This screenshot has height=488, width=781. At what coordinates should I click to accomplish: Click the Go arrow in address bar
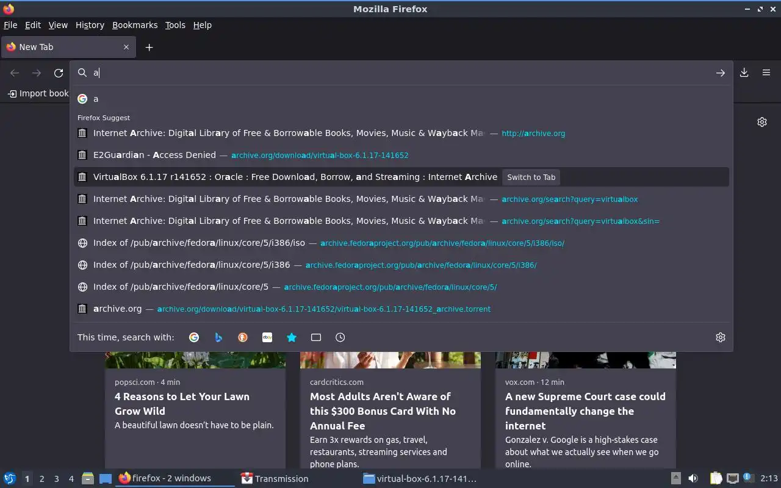point(721,73)
